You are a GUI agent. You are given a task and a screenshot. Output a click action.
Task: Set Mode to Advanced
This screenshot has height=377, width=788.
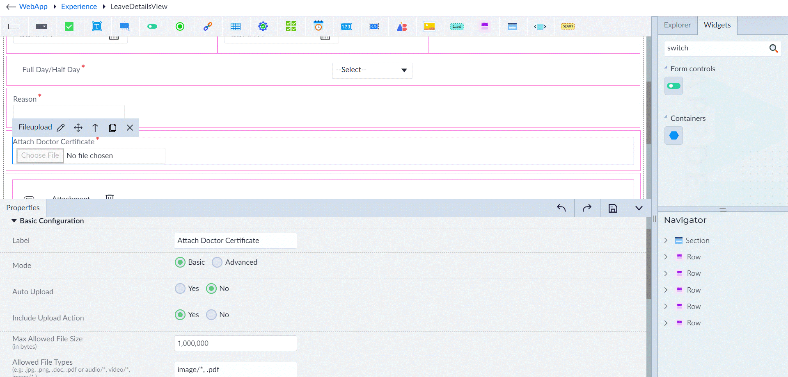(x=217, y=262)
